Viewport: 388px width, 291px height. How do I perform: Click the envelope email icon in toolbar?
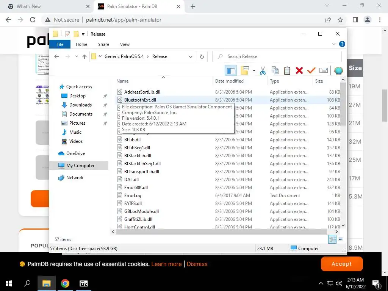(x=324, y=71)
